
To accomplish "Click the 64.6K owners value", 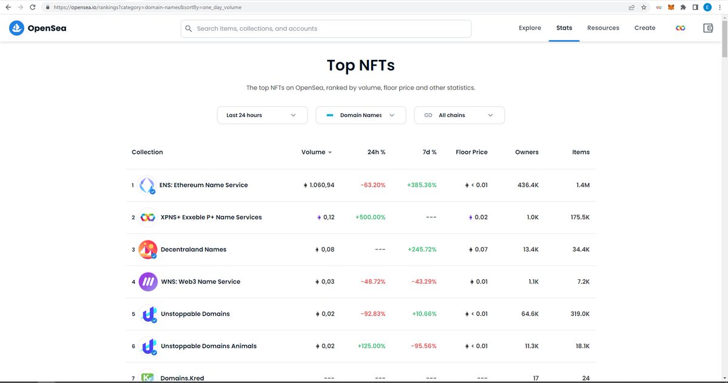I will (x=530, y=314).
